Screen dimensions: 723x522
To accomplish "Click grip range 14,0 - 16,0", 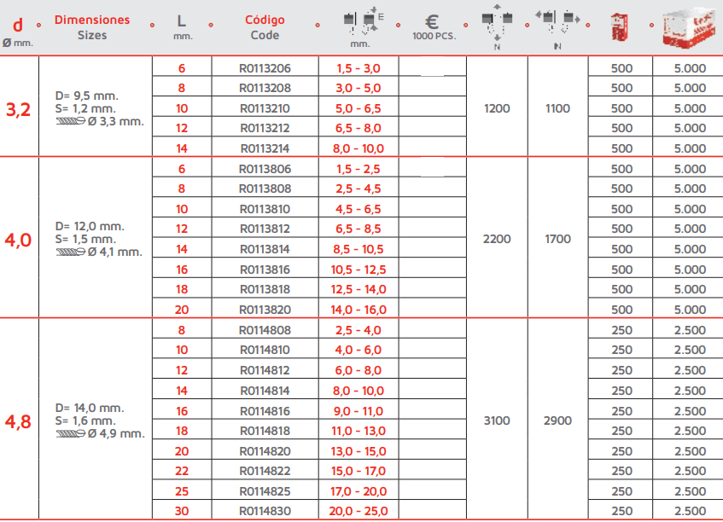I will 359,309.
